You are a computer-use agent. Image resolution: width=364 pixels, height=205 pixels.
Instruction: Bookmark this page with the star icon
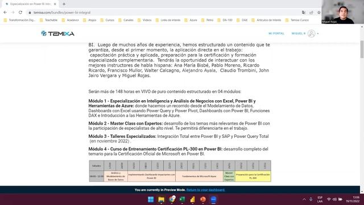[319, 13]
